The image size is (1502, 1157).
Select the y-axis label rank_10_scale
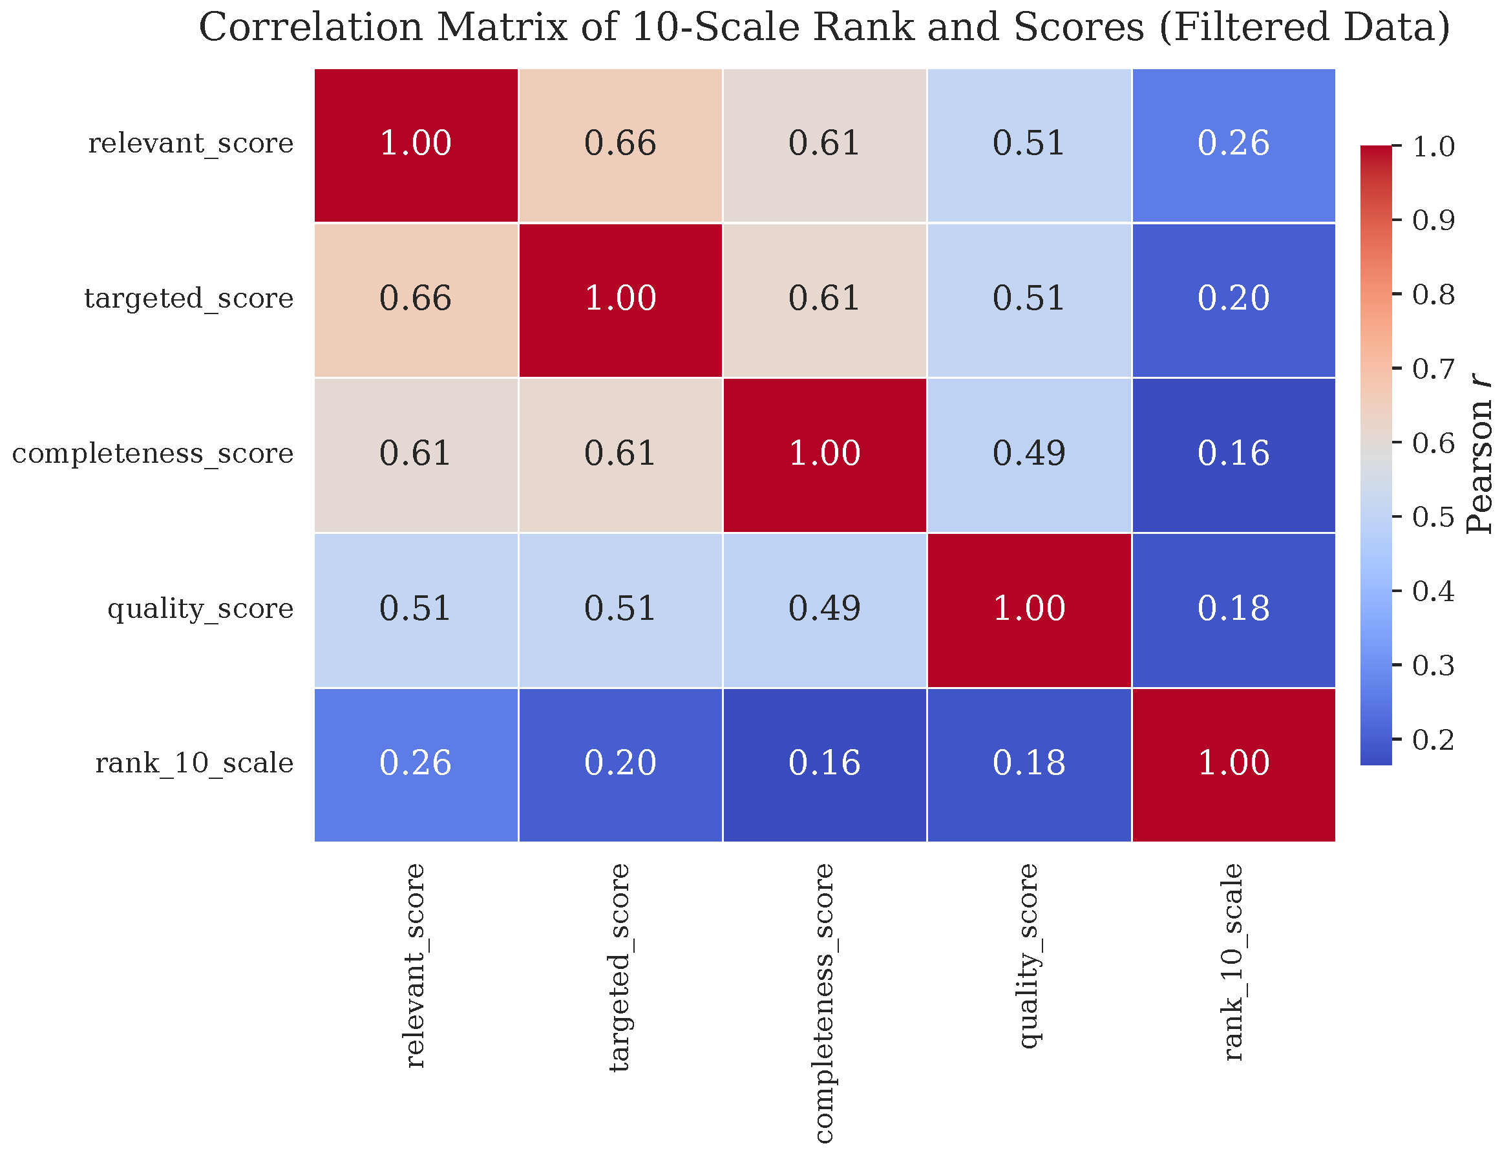point(194,763)
